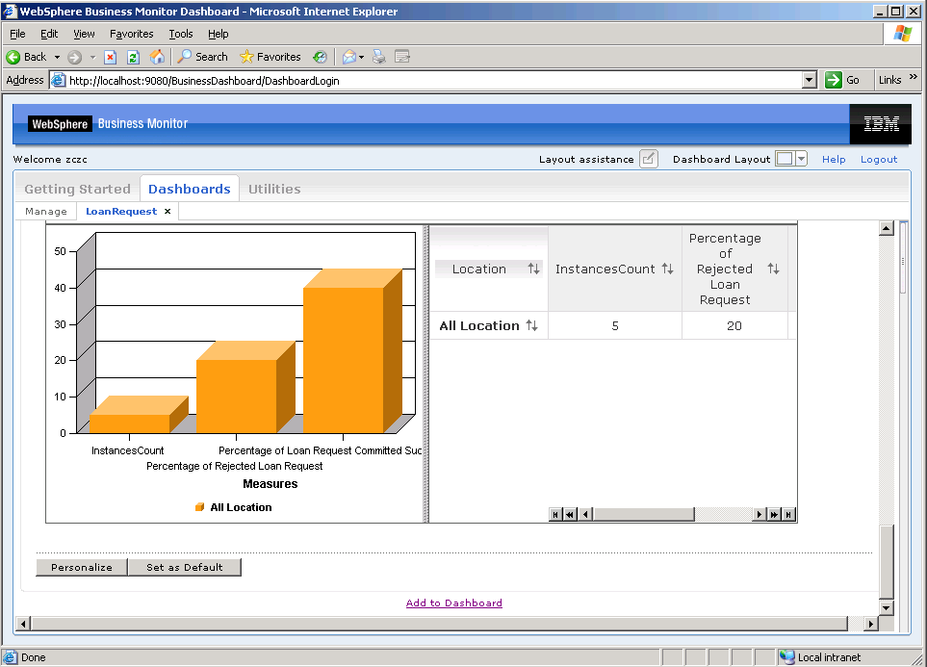Click the orange All Location legend swatch
927x667 pixels.
coord(200,507)
